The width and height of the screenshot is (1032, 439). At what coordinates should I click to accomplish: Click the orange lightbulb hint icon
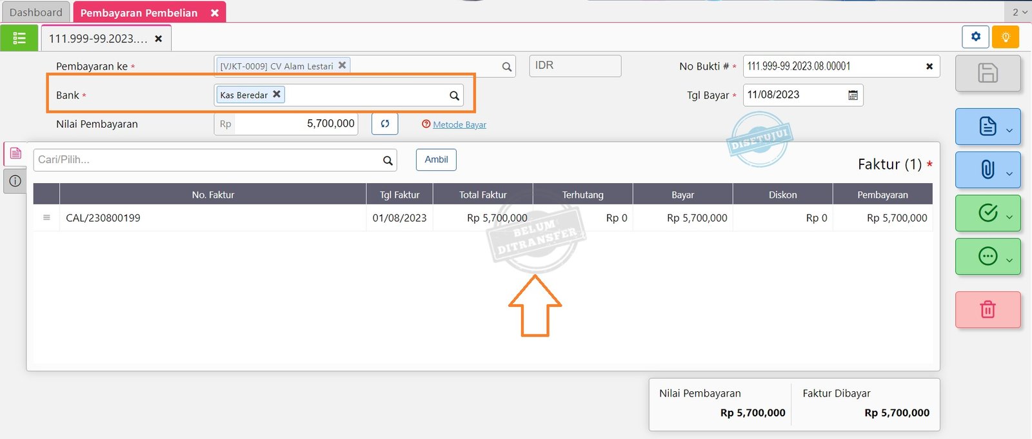click(1005, 37)
